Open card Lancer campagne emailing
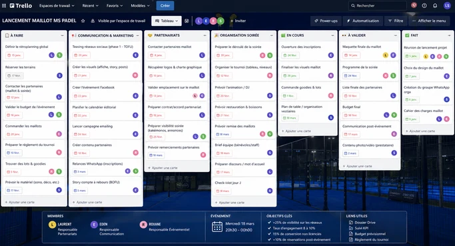The image size is (455, 246). click(106, 130)
